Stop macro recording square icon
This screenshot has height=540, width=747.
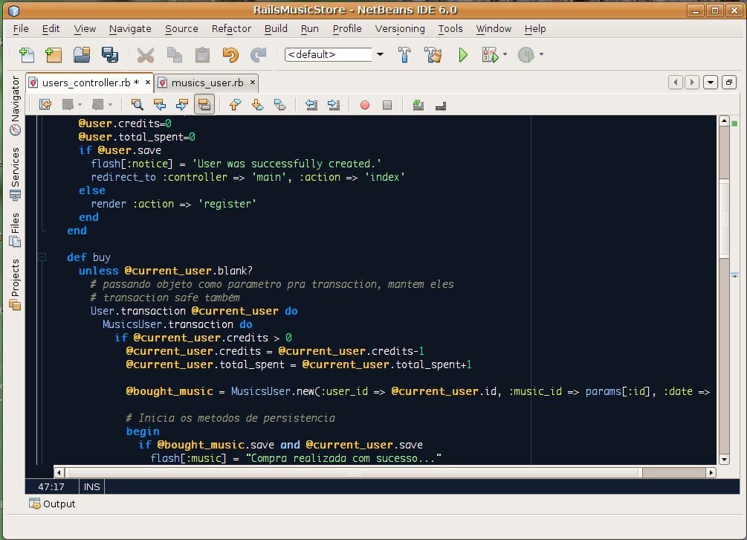(387, 105)
